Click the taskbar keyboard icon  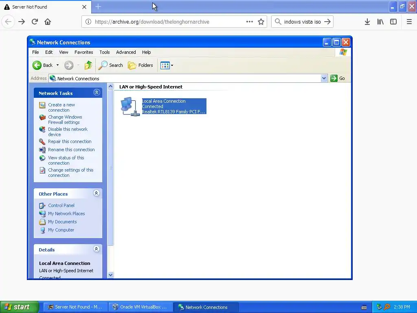pyautogui.click(x=364, y=307)
